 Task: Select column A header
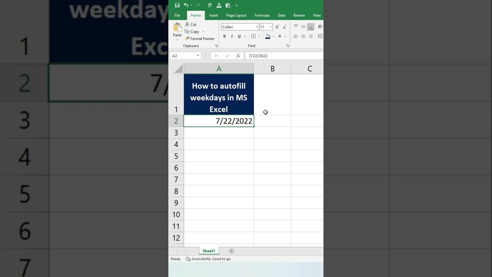[219, 69]
